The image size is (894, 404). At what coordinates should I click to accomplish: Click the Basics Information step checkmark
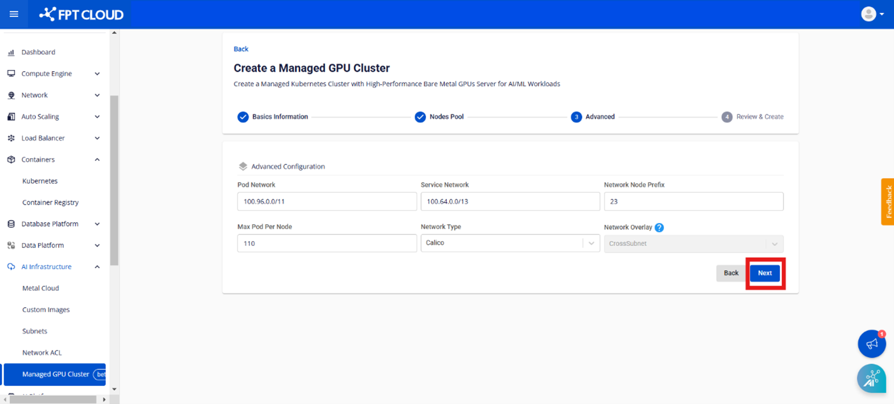point(243,117)
